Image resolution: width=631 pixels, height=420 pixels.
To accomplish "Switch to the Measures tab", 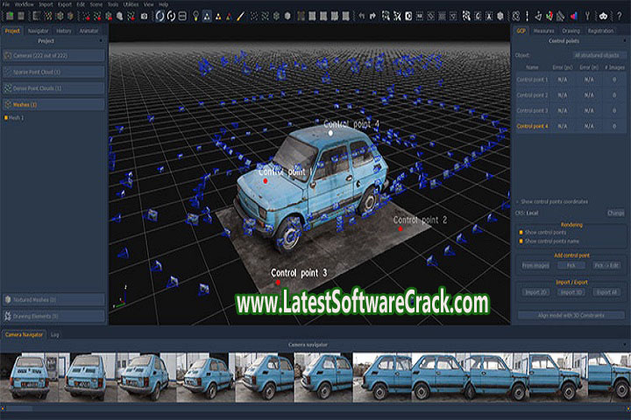I will [x=545, y=31].
